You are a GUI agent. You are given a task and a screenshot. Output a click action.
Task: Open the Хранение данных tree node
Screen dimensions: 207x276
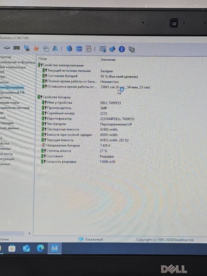click(9, 128)
